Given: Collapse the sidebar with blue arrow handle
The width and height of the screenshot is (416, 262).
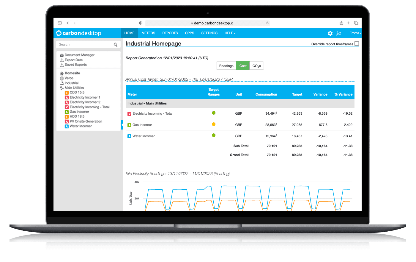Looking at the screenshot, I should click(x=122, y=124).
